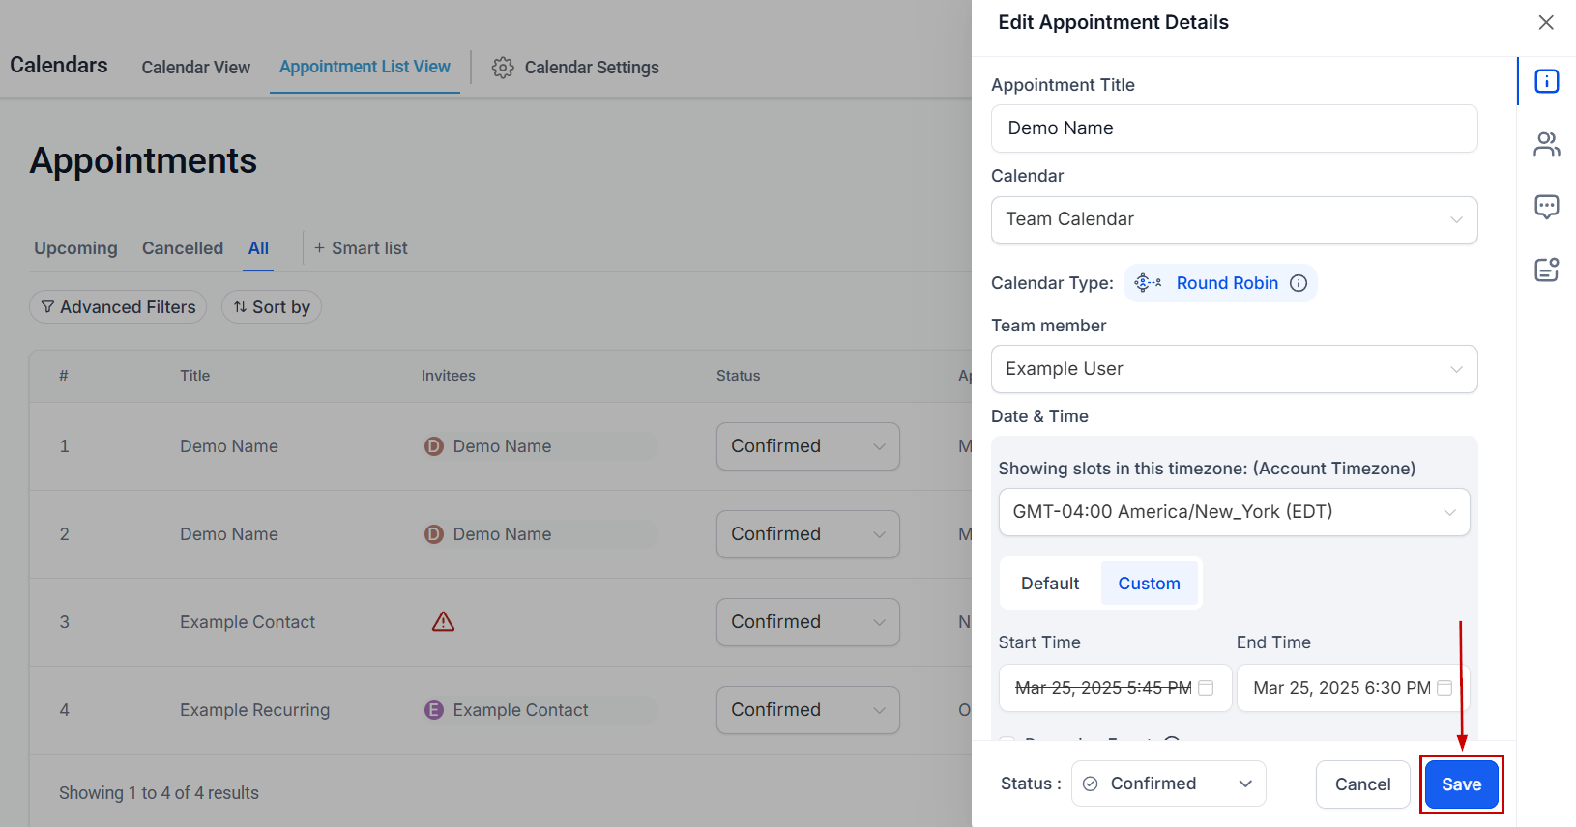Screen dimensions: 1576x827
Task: Open the Calendar Settings tab
Action: tap(575, 68)
